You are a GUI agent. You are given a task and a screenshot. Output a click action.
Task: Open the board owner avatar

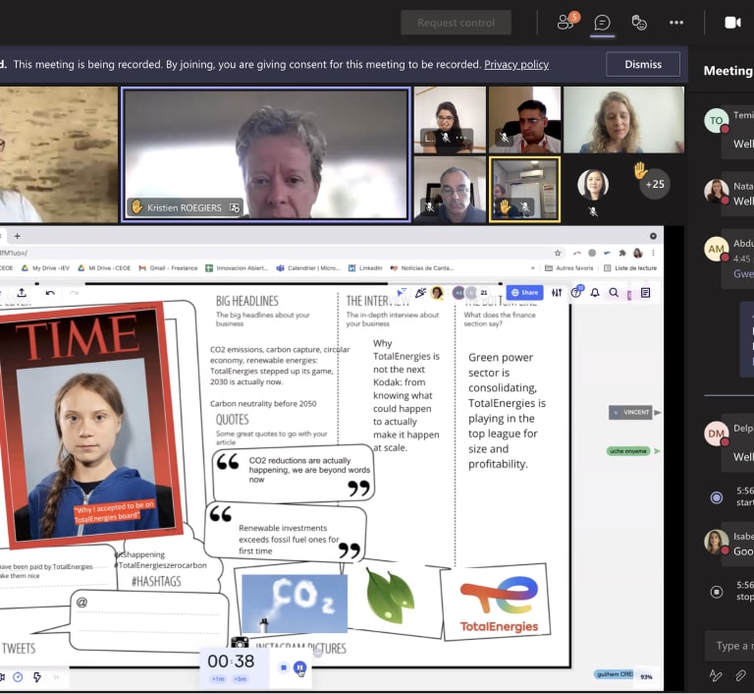(x=437, y=292)
